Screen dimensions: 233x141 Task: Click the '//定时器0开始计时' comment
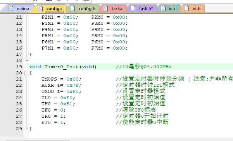(x=142, y=116)
